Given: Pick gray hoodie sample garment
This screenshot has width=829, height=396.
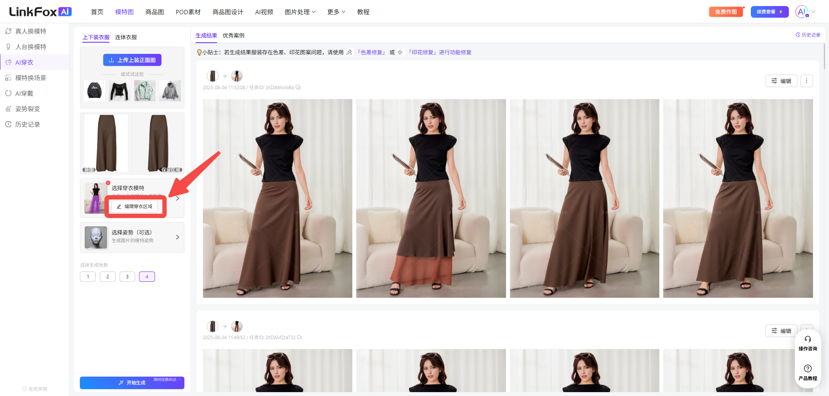Looking at the screenshot, I should 170,90.
